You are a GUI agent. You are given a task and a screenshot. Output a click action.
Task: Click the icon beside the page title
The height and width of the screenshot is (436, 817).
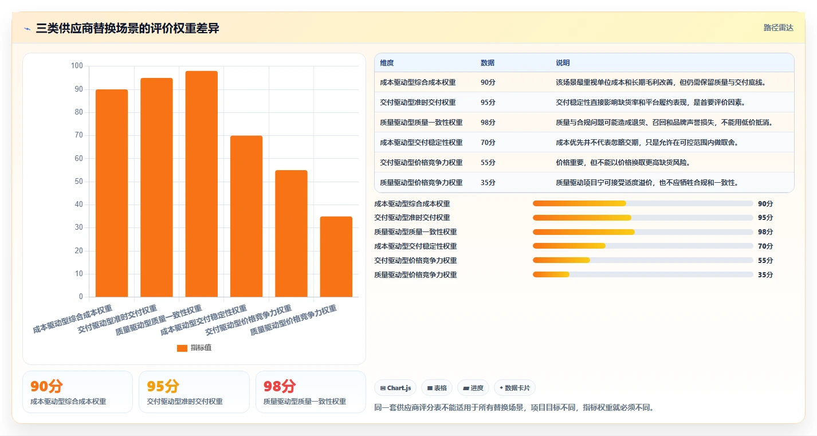[x=28, y=29]
